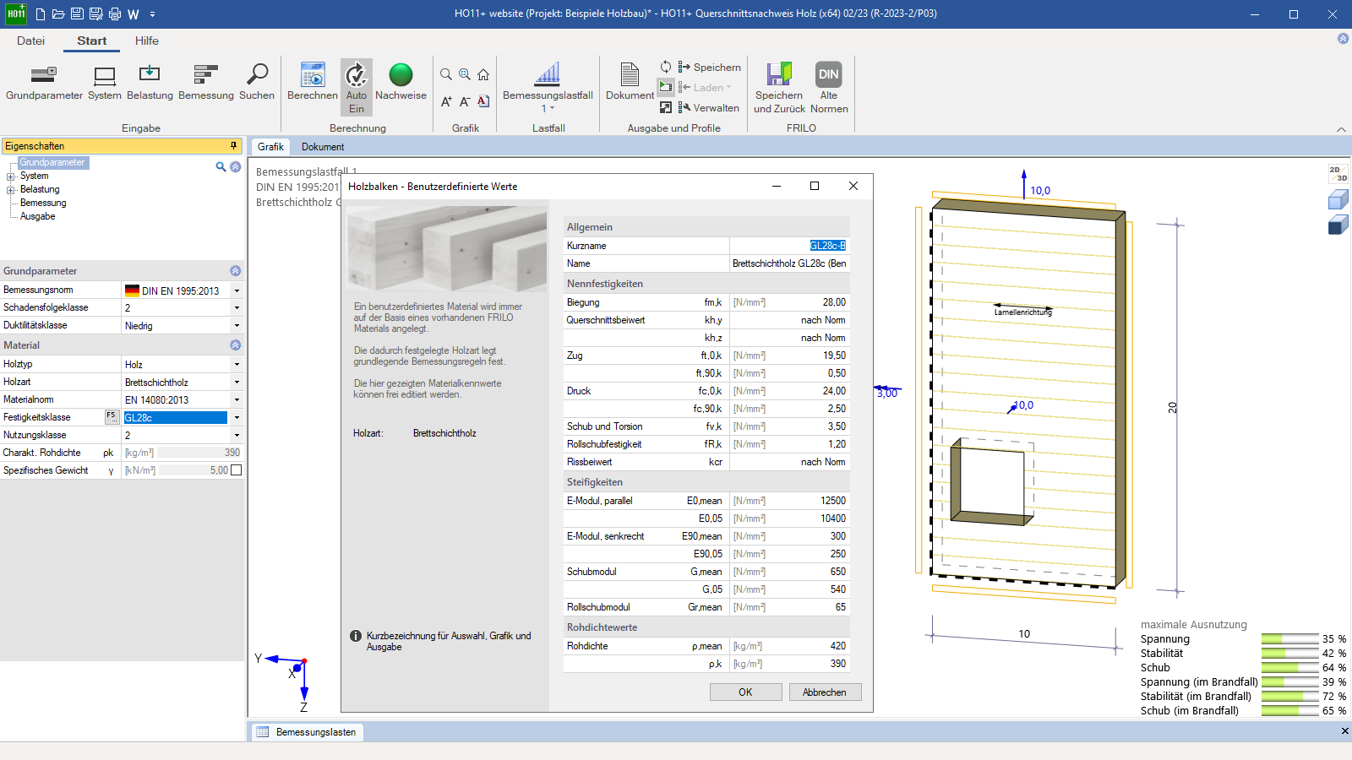Click the Kurzname field GL28c-B

pos(789,246)
